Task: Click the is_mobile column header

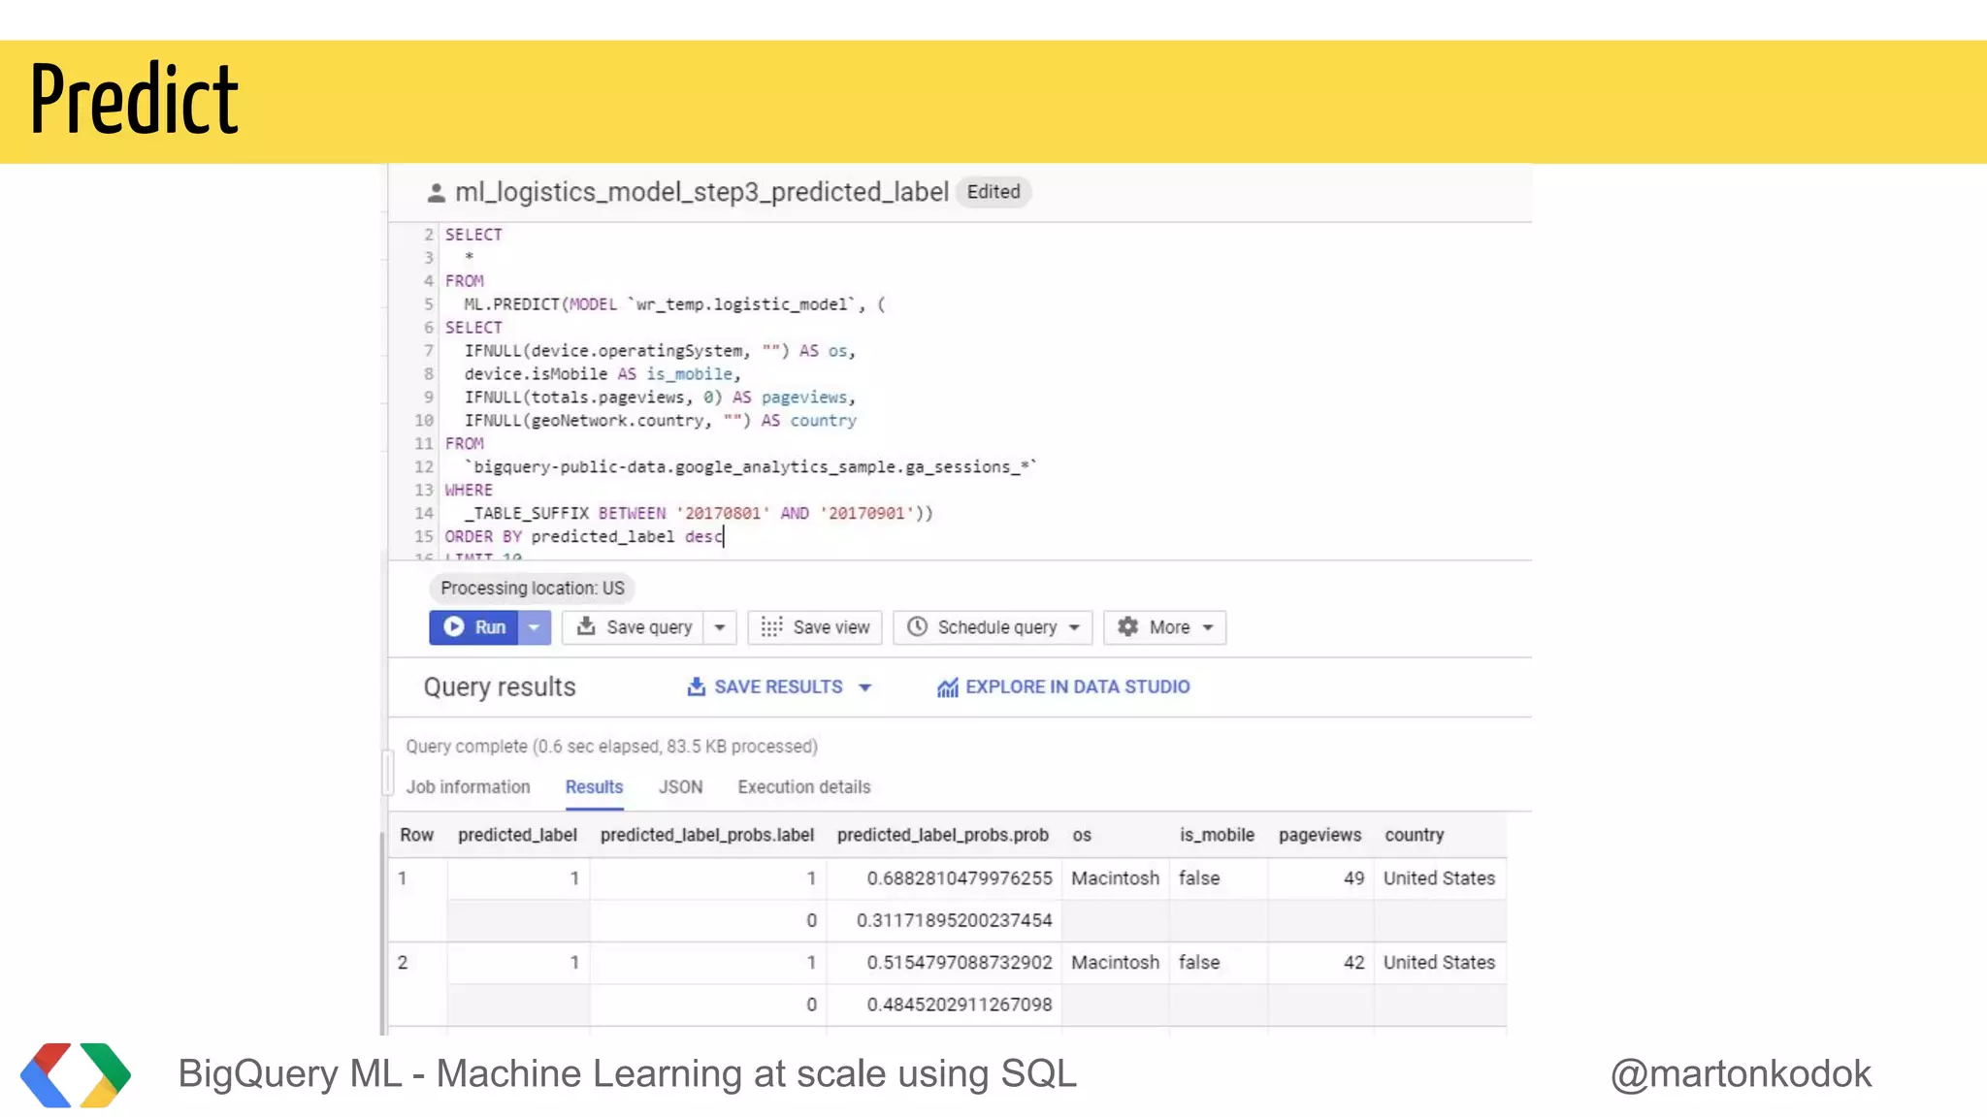Action: click(x=1217, y=835)
